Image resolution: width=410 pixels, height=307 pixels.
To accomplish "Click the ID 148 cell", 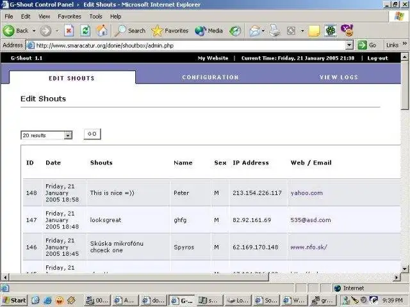I will 31,193.
